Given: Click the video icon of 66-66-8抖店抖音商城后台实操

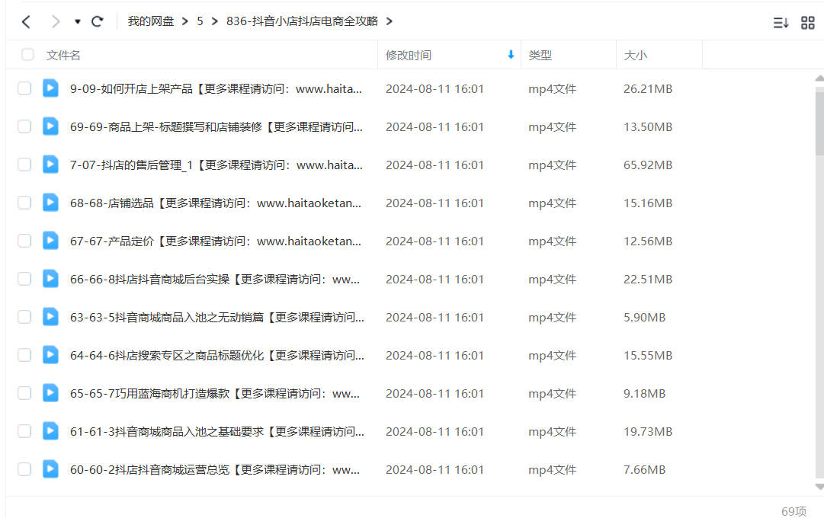Looking at the screenshot, I should point(50,279).
